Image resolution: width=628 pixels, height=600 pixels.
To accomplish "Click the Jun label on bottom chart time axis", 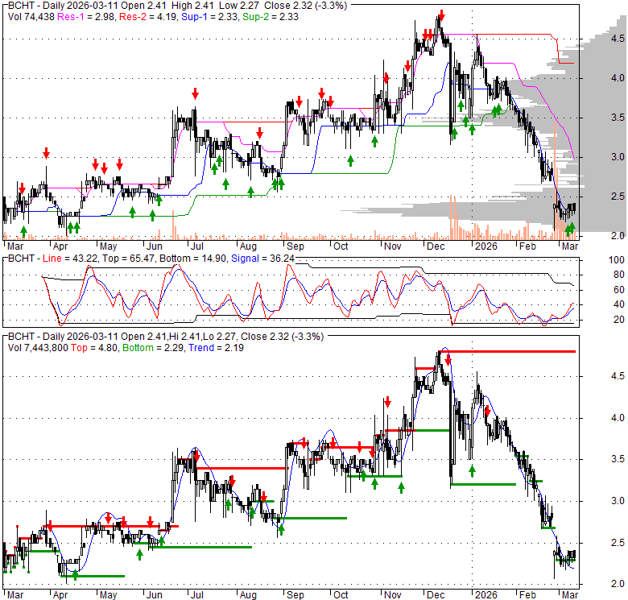I will (x=154, y=595).
